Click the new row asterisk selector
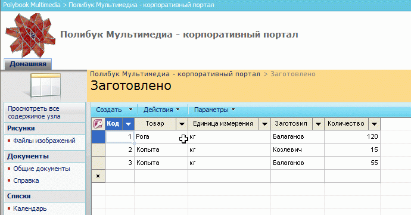Image resolution: width=411 pixels, height=215 pixels. (x=98, y=176)
